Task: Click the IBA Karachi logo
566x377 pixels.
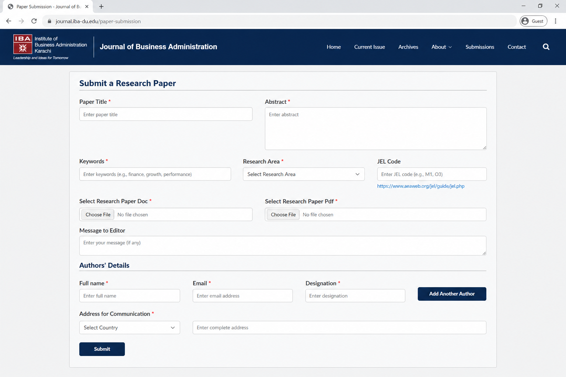Action: [x=50, y=47]
